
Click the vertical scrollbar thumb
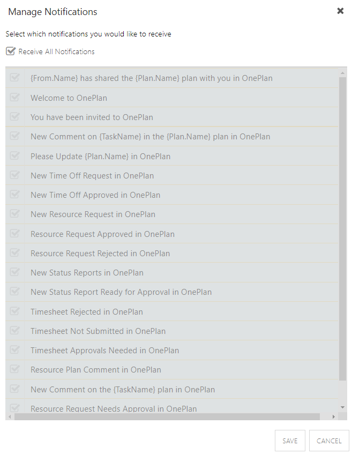tap(343, 229)
